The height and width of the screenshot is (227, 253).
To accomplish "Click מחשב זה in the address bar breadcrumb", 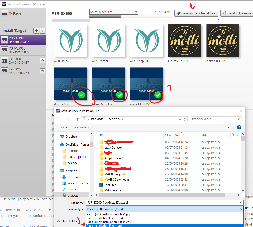I will tap(97, 119).
